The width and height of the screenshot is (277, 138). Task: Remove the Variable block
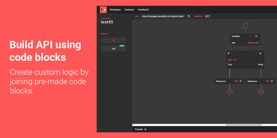click(256, 36)
